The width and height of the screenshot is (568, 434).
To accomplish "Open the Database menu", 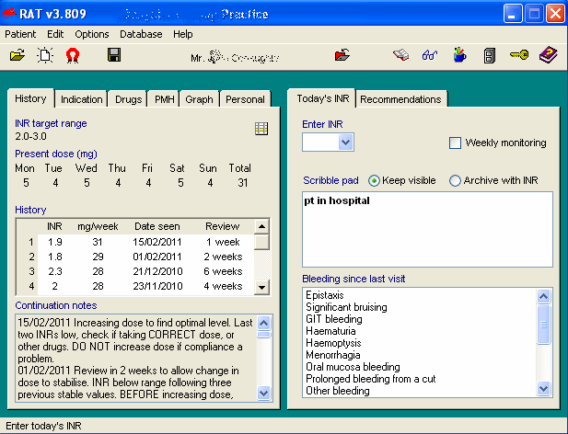I will tap(141, 34).
